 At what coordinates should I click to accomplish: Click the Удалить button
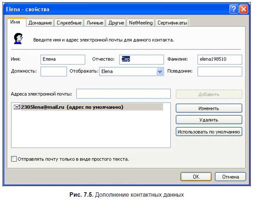coord(209,120)
